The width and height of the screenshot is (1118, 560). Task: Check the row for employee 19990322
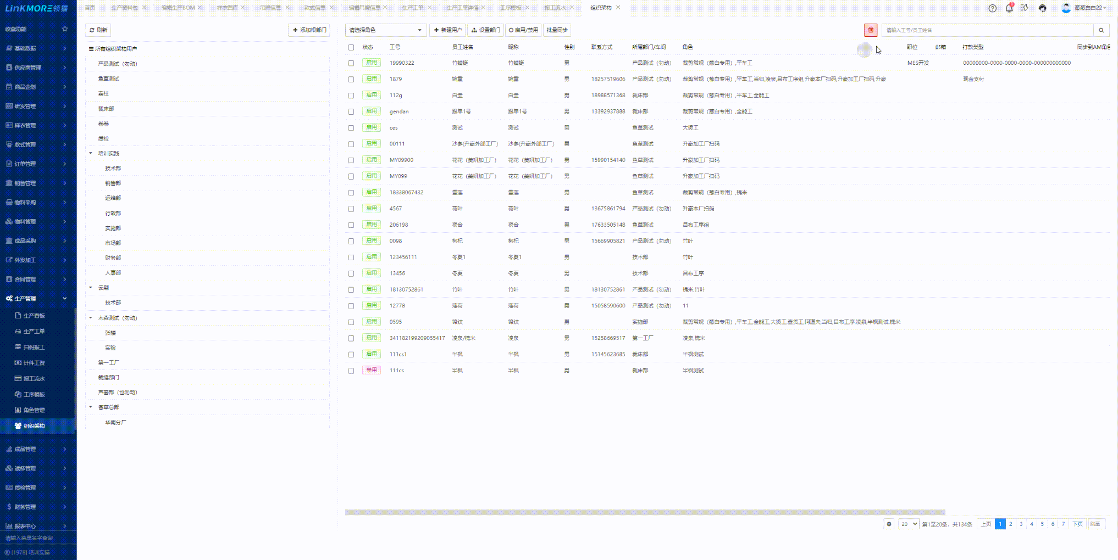pos(351,63)
